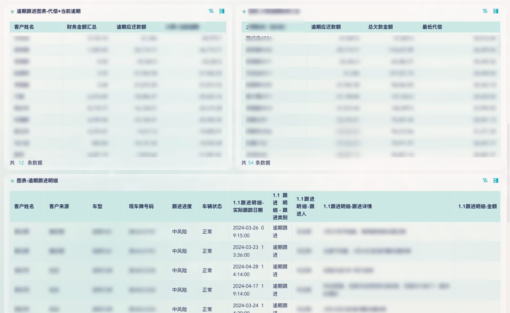Click date cell 2024-03-23 13:36:00
The height and width of the screenshot is (313, 510).
(248, 251)
